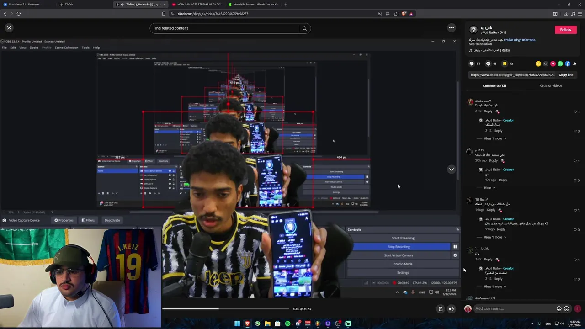Like the video with heart icon
Screen dimensions: 585x329
tap(472, 64)
